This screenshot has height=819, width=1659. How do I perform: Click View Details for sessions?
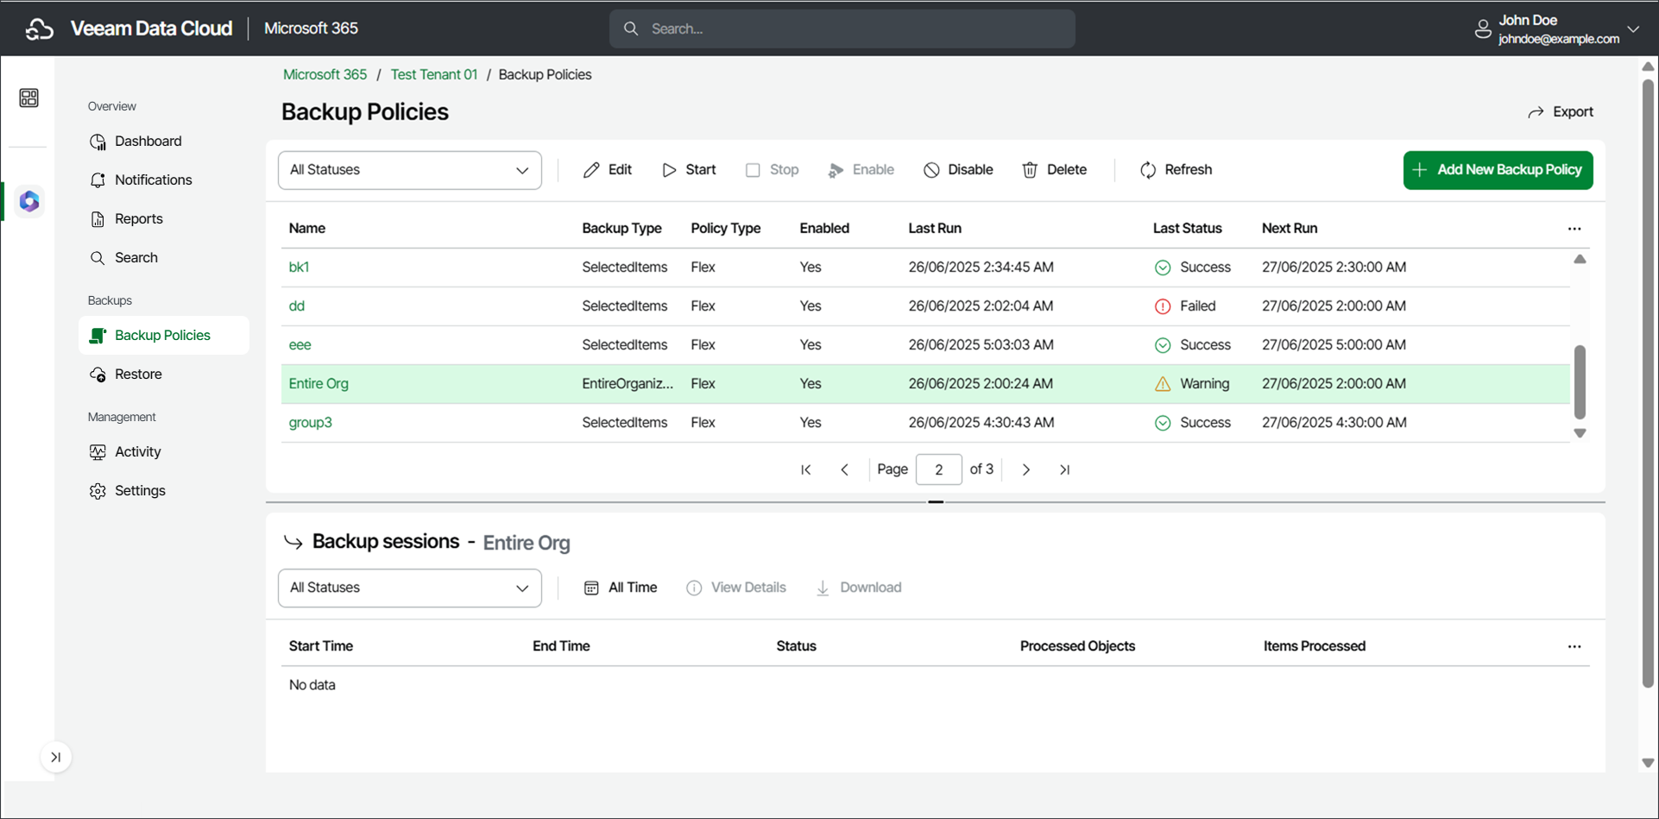tap(736, 588)
